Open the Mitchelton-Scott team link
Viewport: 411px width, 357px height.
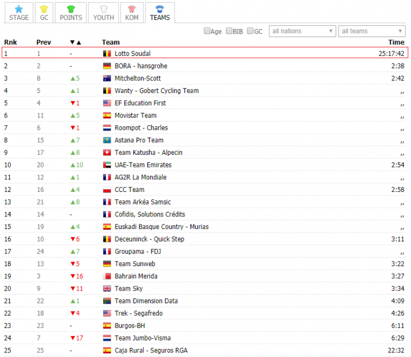pos(138,78)
